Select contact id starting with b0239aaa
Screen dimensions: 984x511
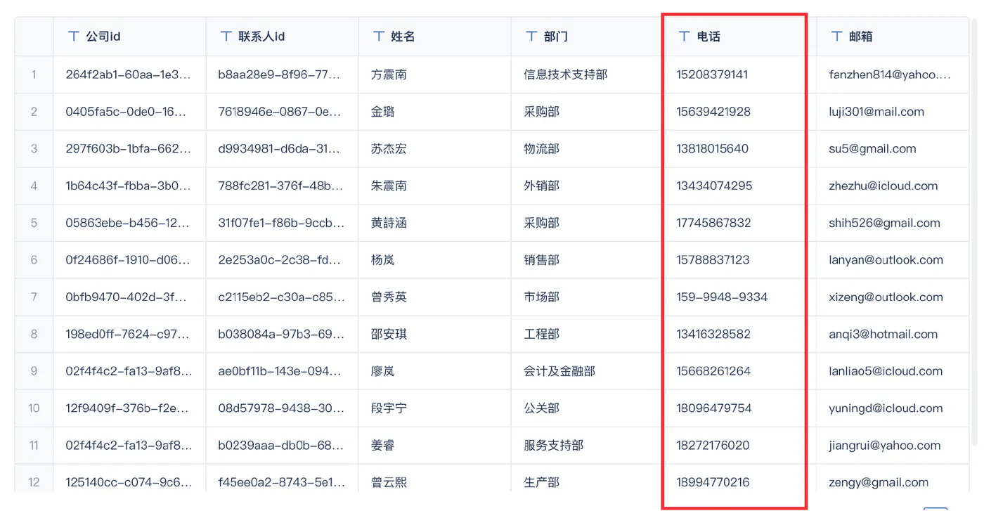[280, 446]
